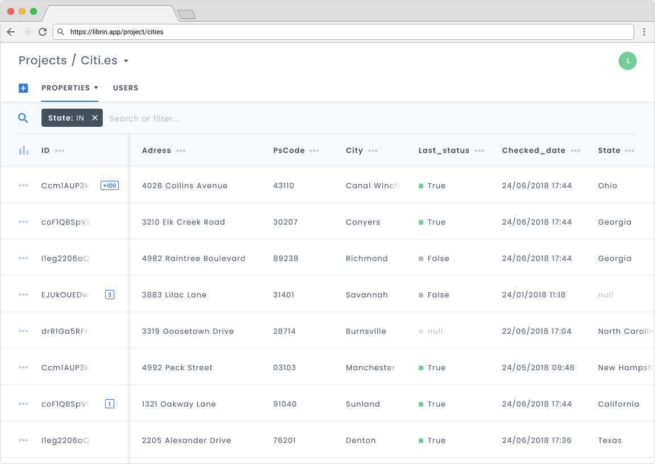Image resolution: width=655 pixels, height=464 pixels.
Task: Click null status in Burnsville row
Action: 431,331
